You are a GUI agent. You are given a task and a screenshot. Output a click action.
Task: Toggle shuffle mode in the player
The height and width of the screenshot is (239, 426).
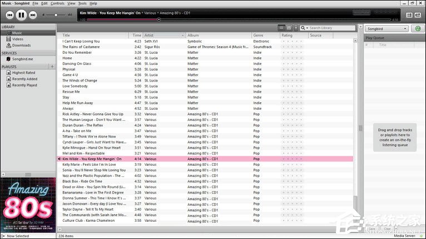(x=409, y=15)
